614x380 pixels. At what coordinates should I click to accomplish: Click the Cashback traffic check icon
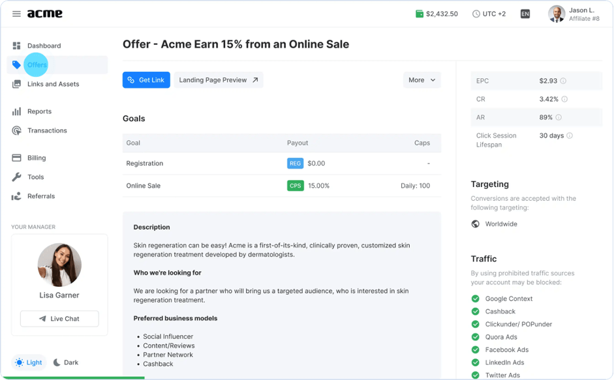coord(476,312)
